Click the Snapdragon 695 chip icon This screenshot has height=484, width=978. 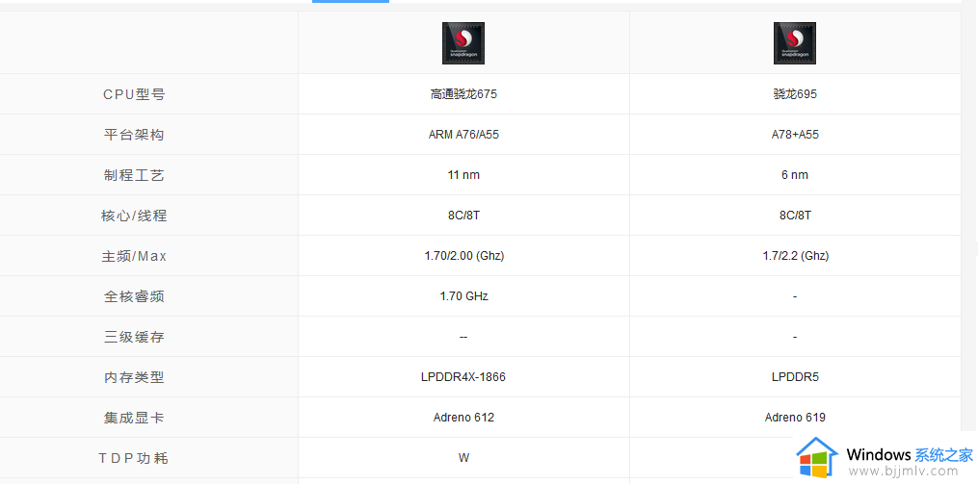click(795, 43)
